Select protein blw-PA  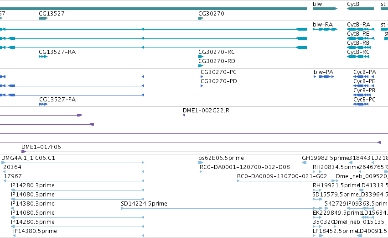tap(323, 72)
